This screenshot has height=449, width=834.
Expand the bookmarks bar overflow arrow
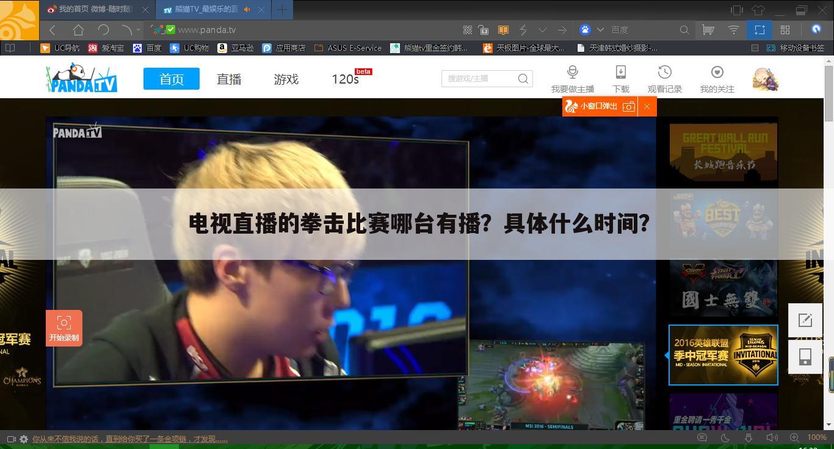point(755,48)
